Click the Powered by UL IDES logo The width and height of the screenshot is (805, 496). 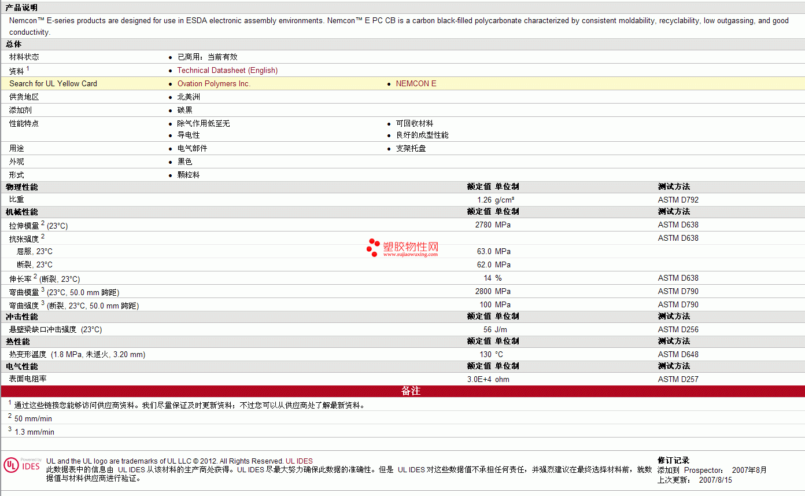pos(23,465)
